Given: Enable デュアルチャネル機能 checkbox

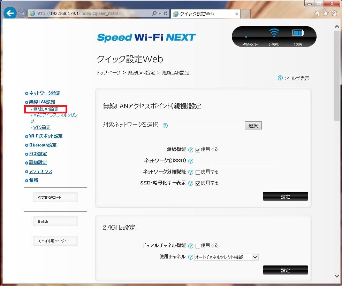Looking at the screenshot, I should point(198,246).
